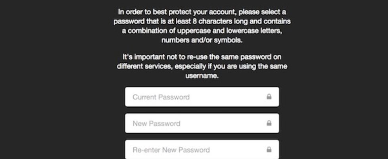Click the lock icon in Current Password field
388x159 pixels.
[269, 97]
